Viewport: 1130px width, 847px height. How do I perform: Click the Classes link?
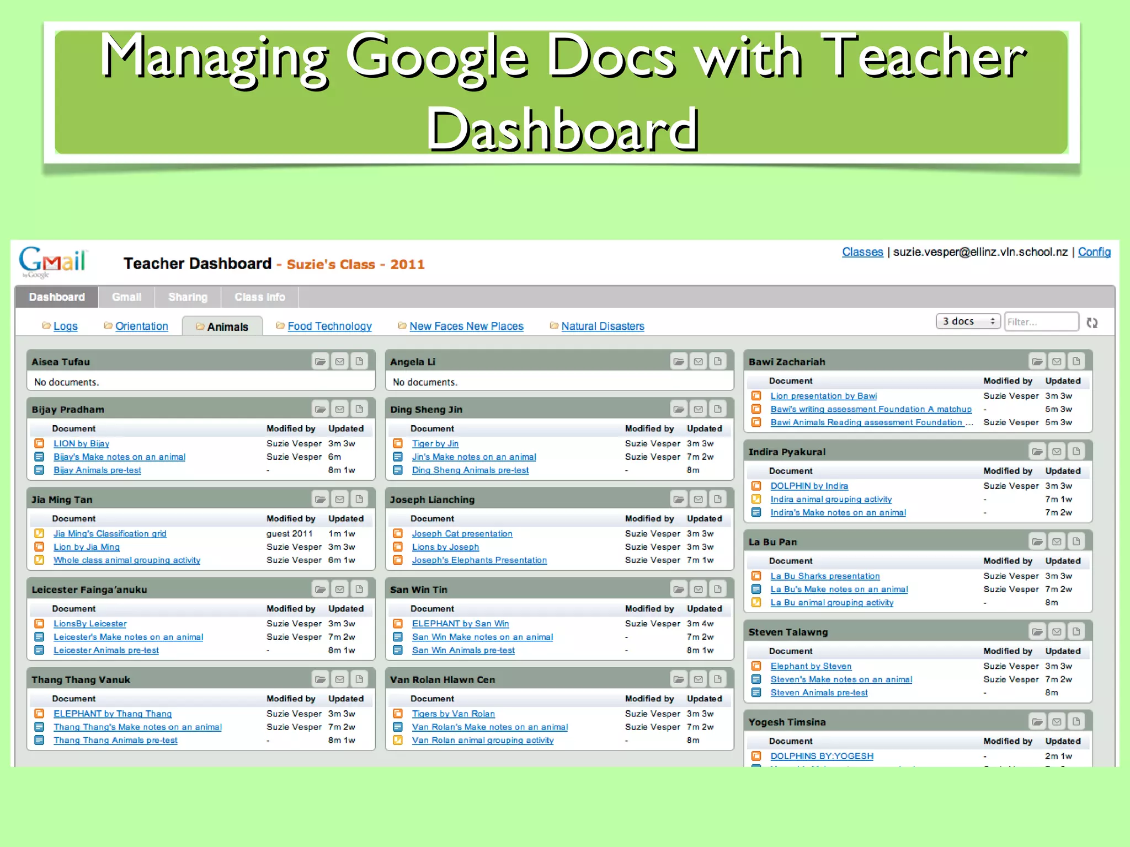(862, 252)
